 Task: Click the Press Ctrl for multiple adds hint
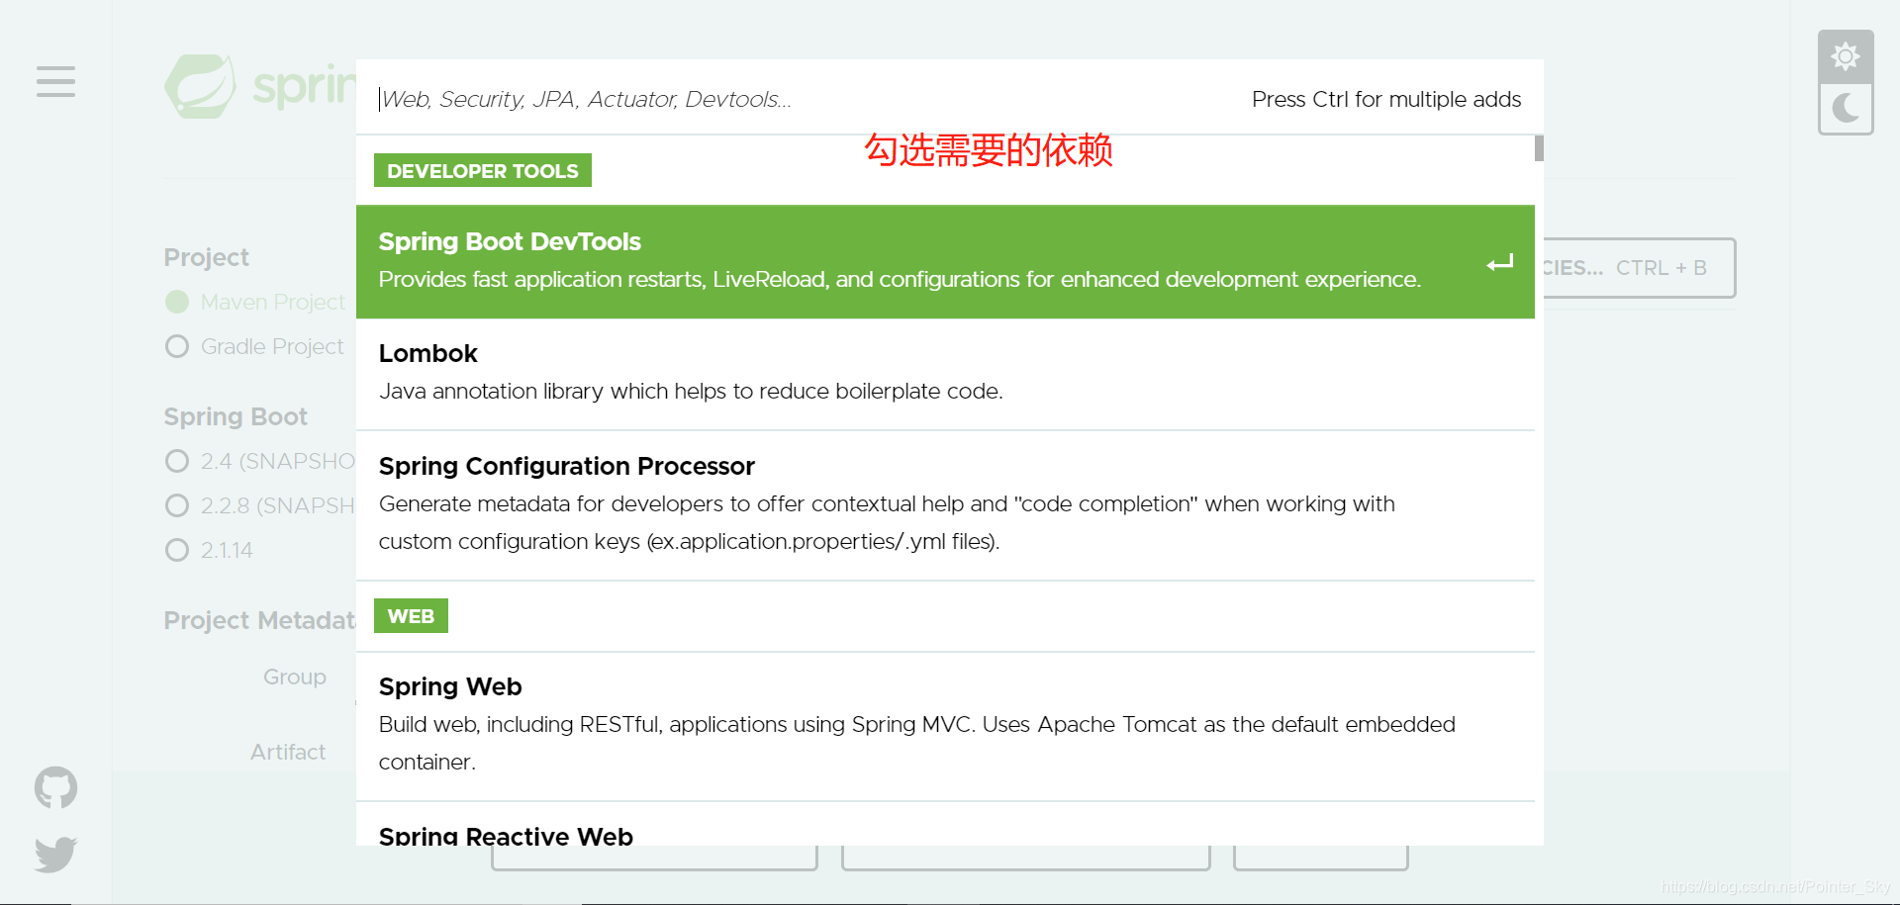tap(1386, 99)
